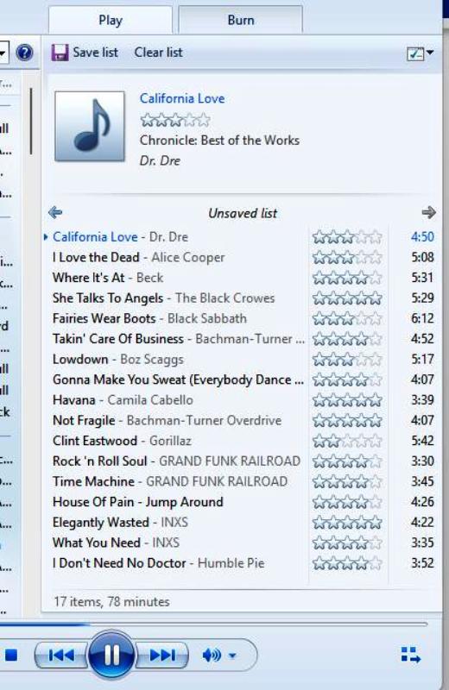Switch to Now Playing view icon

pyautogui.click(x=411, y=655)
